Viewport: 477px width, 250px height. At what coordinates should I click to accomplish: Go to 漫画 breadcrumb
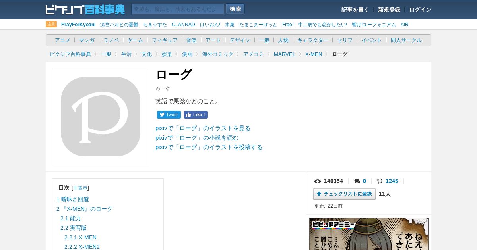click(187, 54)
